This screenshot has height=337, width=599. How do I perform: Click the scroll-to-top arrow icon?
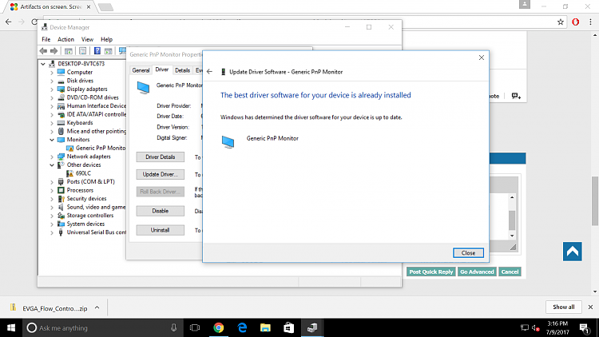click(x=573, y=252)
